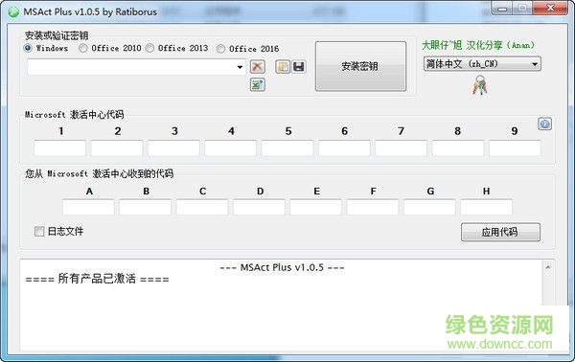Click installation ID field 8

458,148
